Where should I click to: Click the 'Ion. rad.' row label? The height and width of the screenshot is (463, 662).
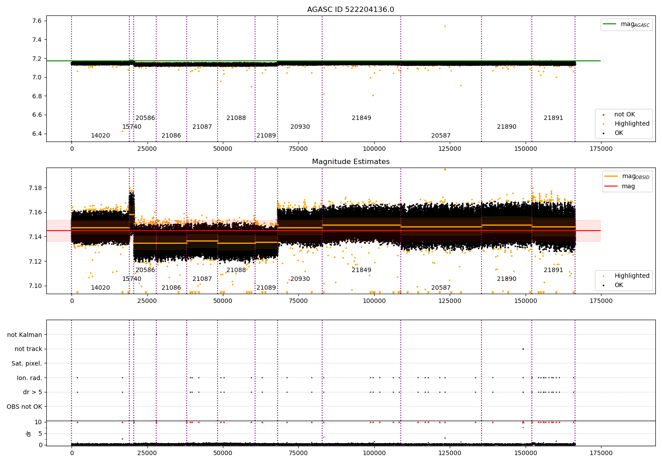click(30, 378)
